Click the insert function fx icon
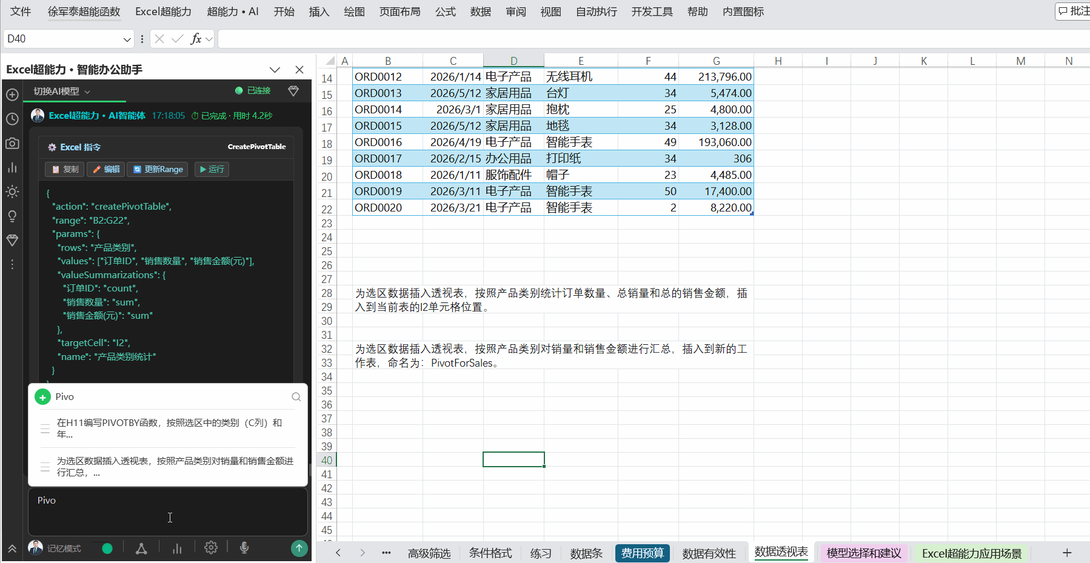Viewport: 1090px width, 563px height. click(x=196, y=39)
